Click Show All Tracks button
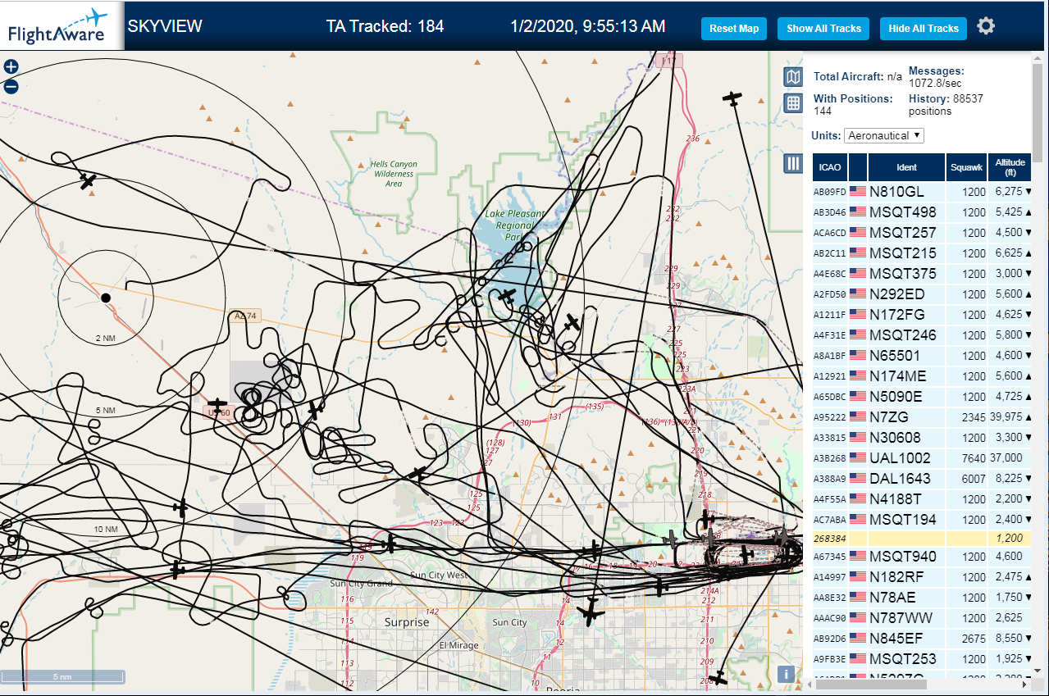Image resolution: width=1049 pixels, height=696 pixels. pos(823,28)
